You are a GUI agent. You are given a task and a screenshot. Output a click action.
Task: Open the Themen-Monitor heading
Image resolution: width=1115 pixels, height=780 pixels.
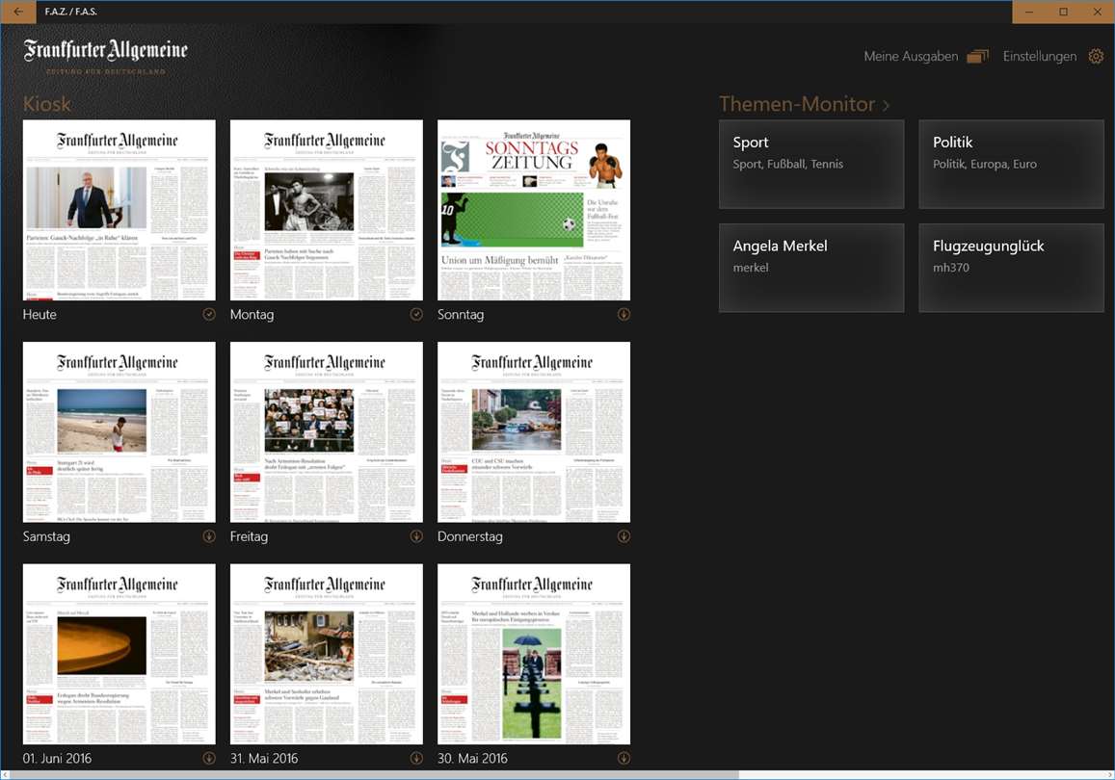tap(797, 104)
